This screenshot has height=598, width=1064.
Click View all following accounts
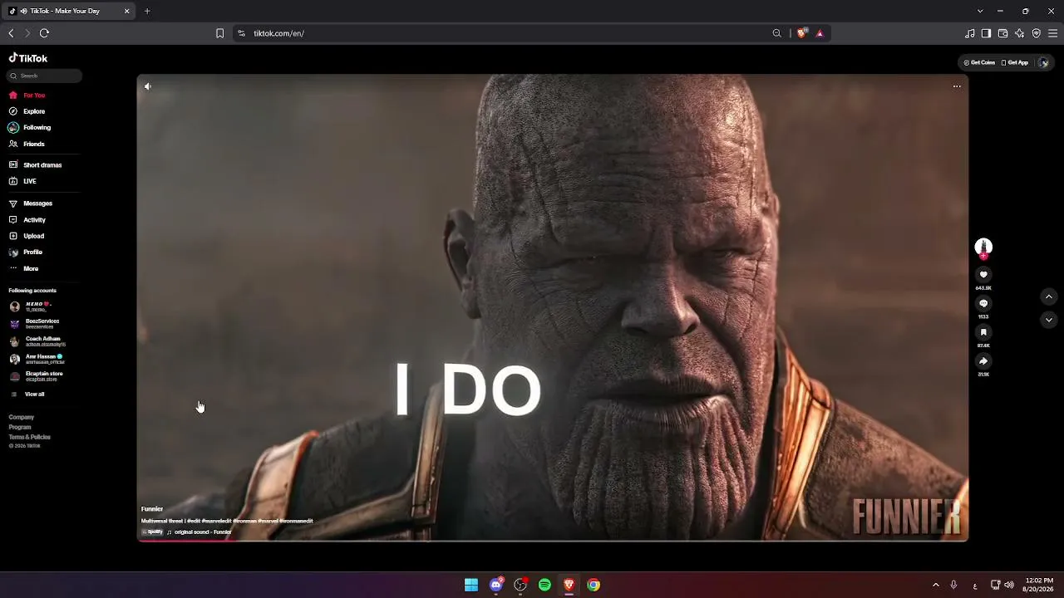[x=27, y=395]
